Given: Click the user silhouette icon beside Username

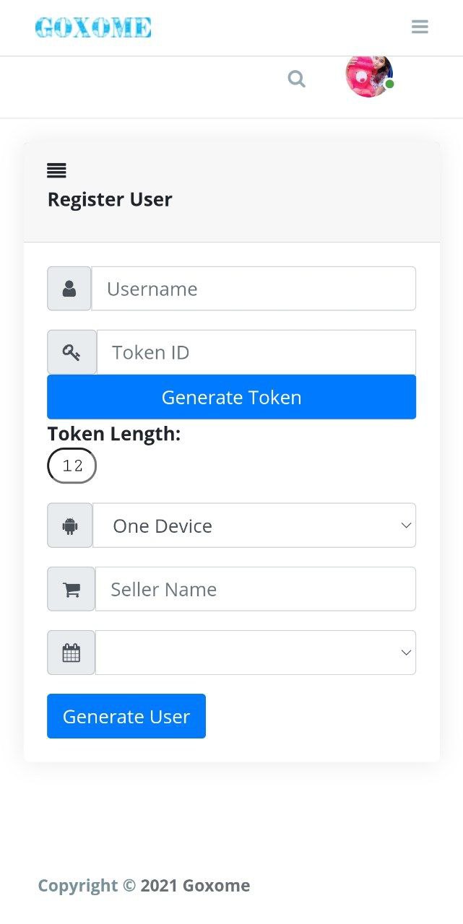Looking at the screenshot, I should (69, 288).
